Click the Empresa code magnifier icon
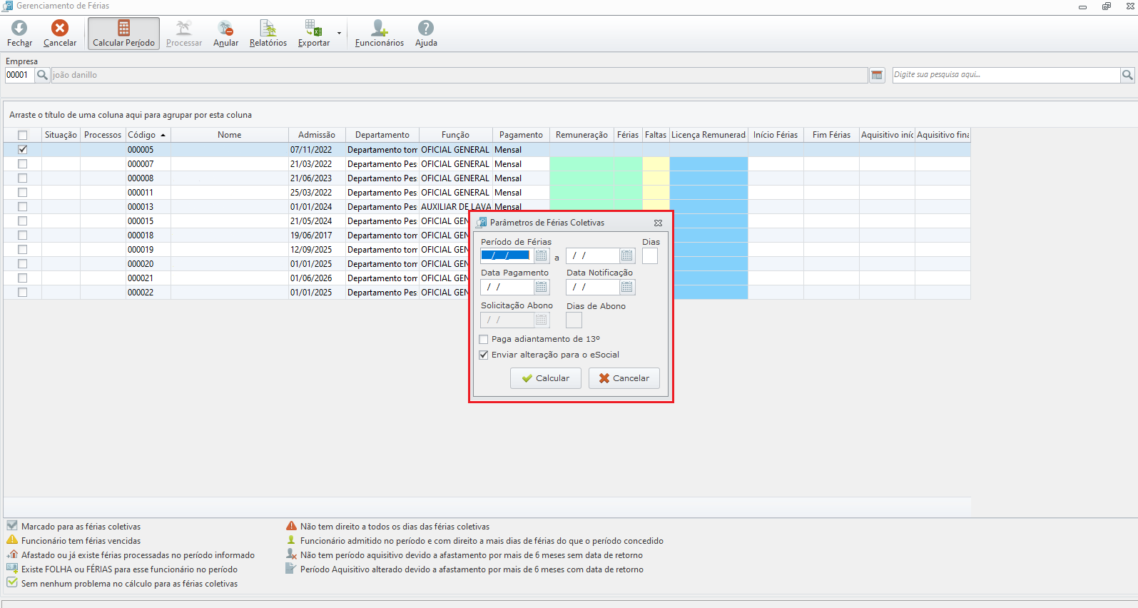The image size is (1138, 608). point(42,75)
